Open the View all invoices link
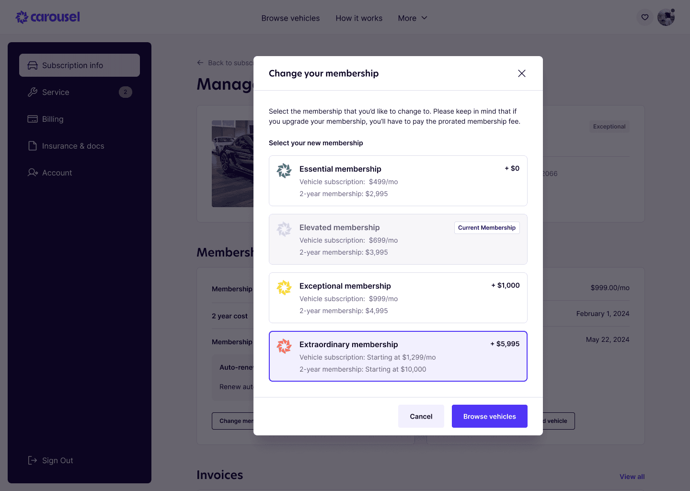This screenshot has height=491, width=690. tap(632, 477)
